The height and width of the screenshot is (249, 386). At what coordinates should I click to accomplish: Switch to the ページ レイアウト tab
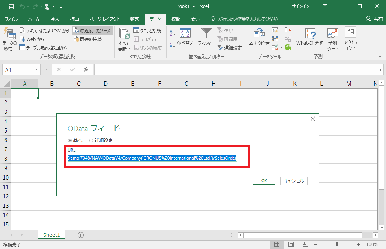pyautogui.click(x=105, y=19)
